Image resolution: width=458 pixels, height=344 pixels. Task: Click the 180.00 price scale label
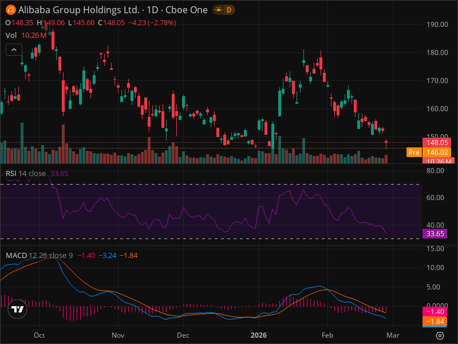(437, 53)
